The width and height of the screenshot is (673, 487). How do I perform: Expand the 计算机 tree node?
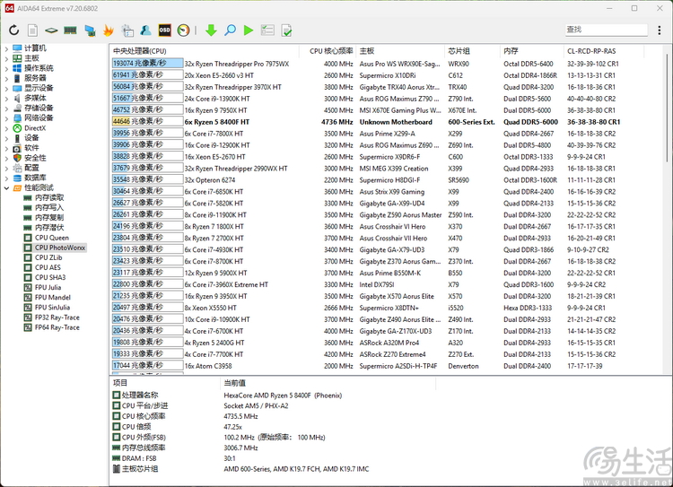pos(6,48)
